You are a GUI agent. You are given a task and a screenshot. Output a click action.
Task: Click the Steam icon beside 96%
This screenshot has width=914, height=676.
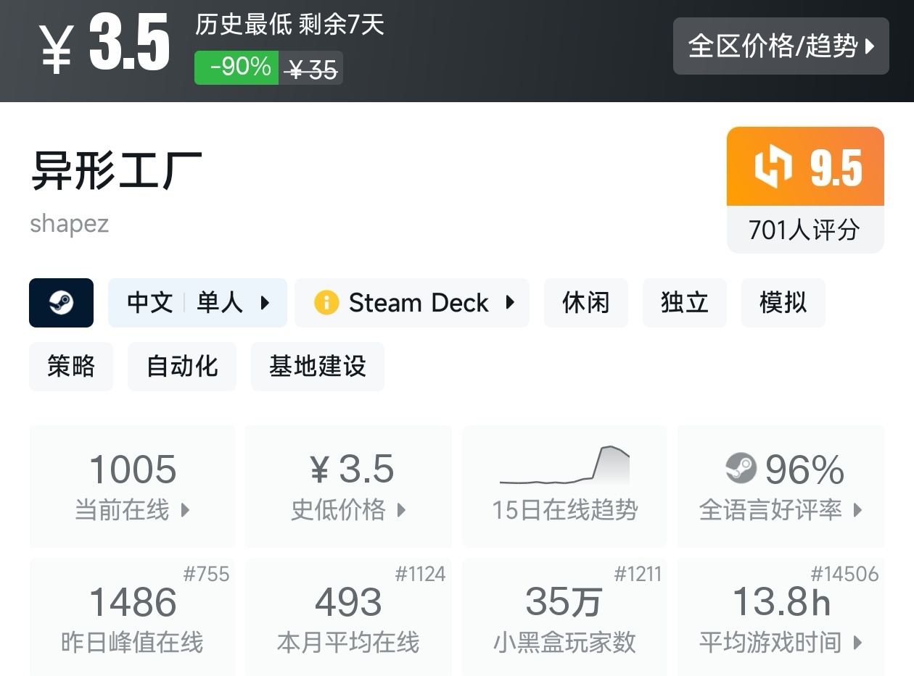click(x=741, y=468)
